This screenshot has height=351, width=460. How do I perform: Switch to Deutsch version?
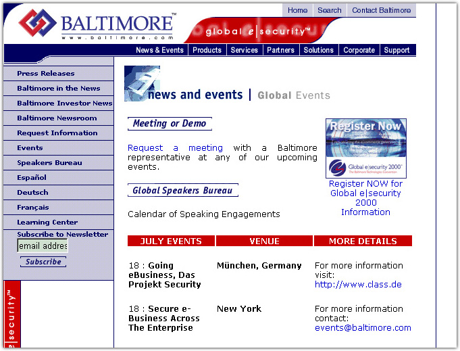pos(58,192)
